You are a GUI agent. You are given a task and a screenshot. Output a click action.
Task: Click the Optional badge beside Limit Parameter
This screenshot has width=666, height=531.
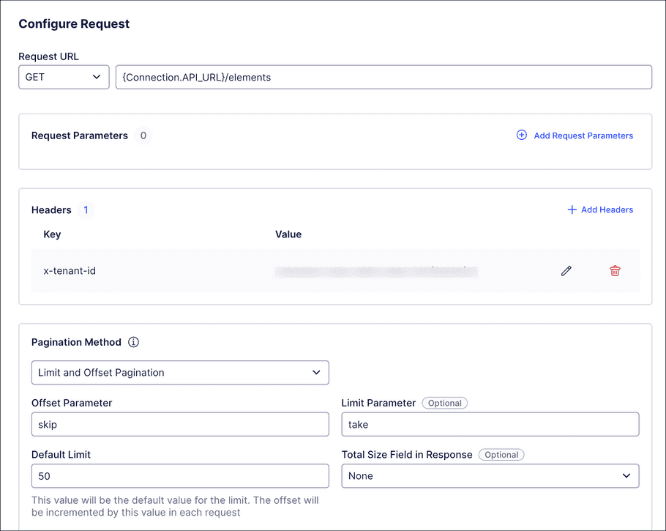(444, 403)
